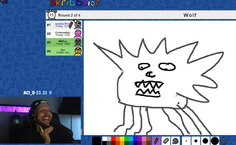Click the '#4' rank label

49,51
